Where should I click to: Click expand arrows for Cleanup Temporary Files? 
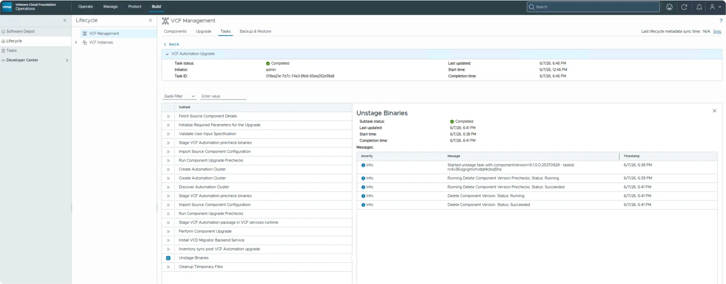tap(168, 267)
